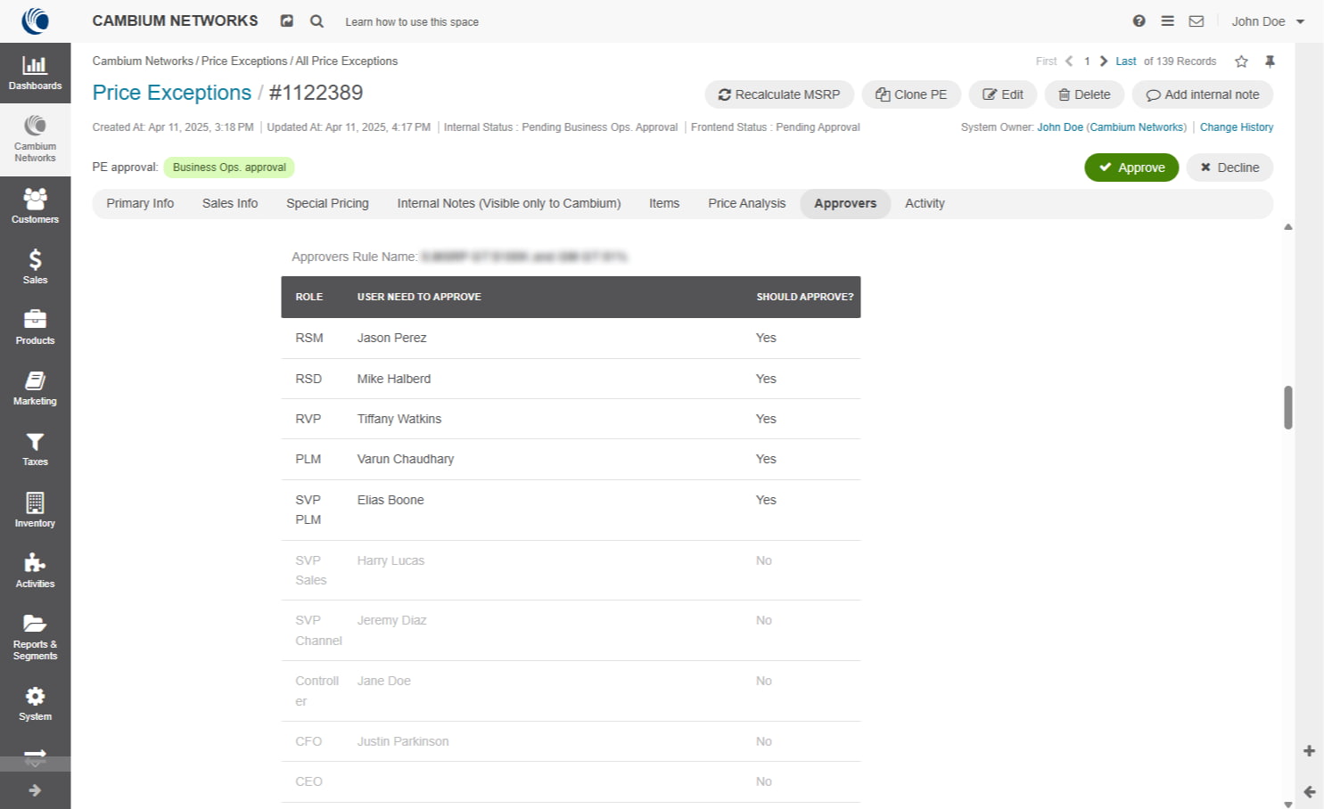Screen dimensions: 1324x809
Task: Open the Marketing sidebar menu
Action: [x=35, y=388]
